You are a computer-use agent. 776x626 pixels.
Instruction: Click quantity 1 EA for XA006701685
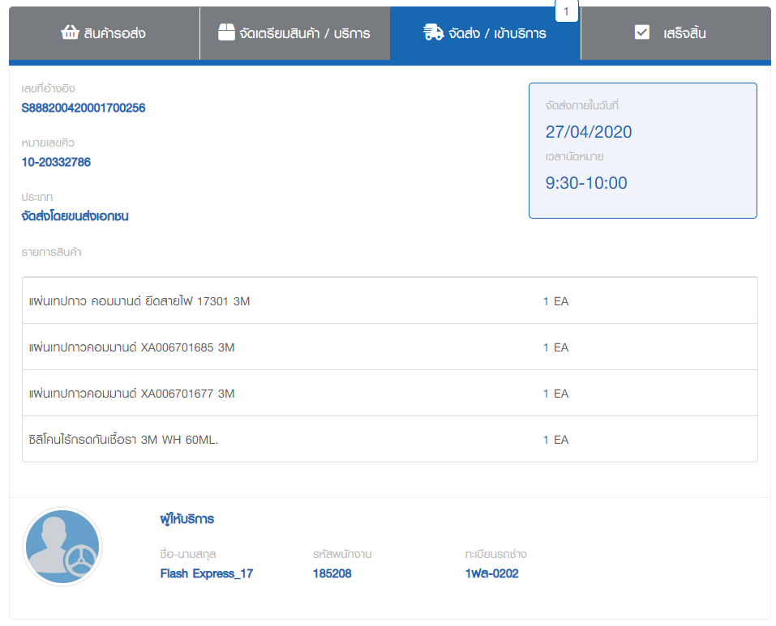click(555, 347)
